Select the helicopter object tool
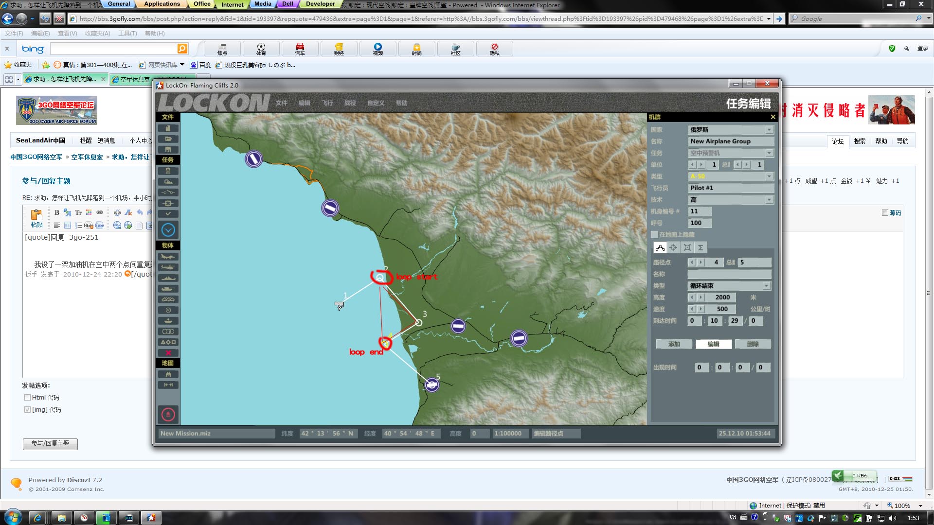The width and height of the screenshot is (934, 525). coord(168,267)
